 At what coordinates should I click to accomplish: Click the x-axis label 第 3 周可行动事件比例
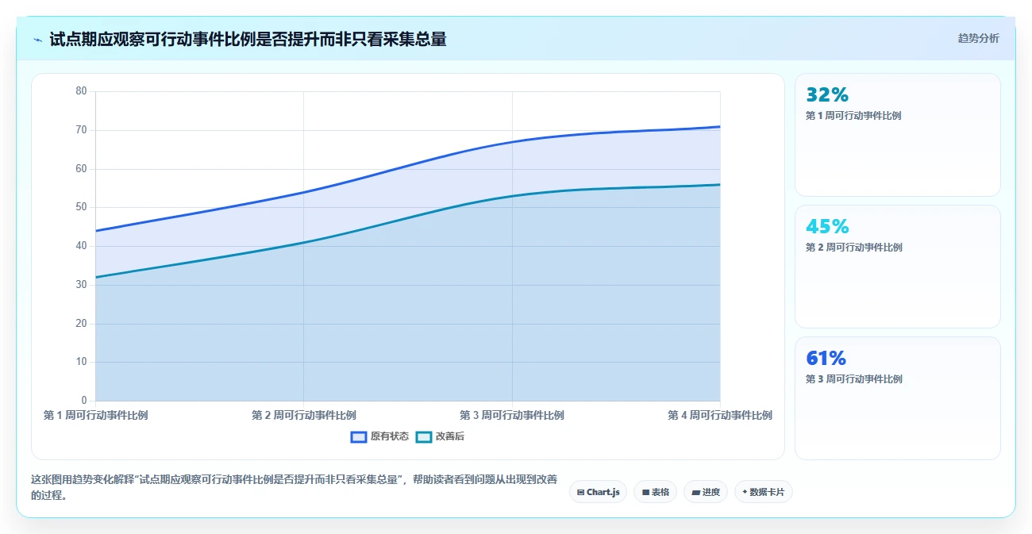[512, 415]
